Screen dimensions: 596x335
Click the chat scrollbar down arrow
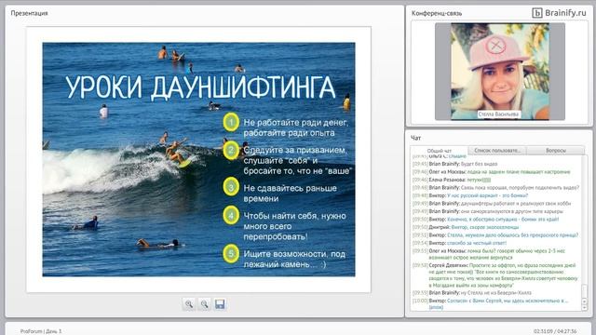pyautogui.click(x=585, y=307)
